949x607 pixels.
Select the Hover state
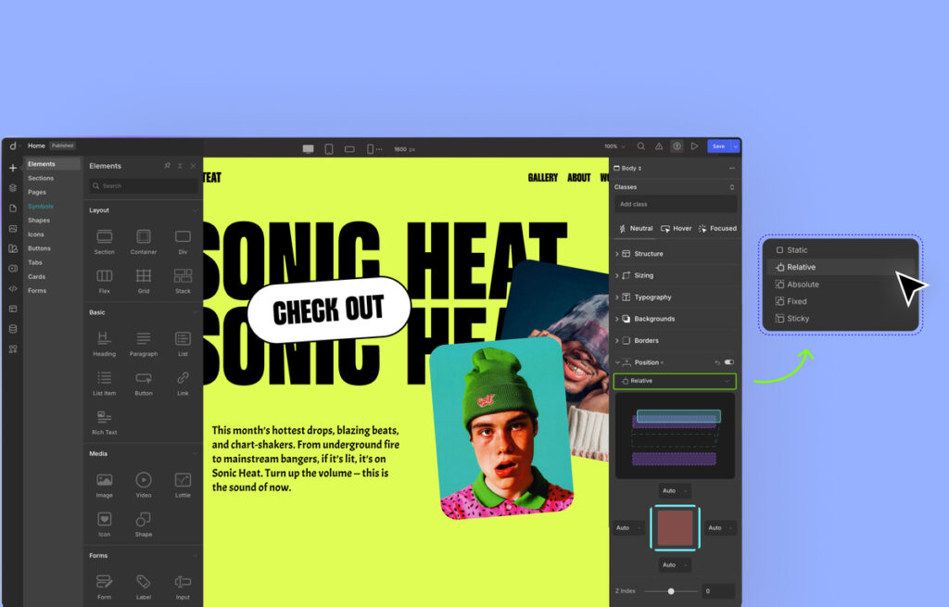tap(676, 228)
